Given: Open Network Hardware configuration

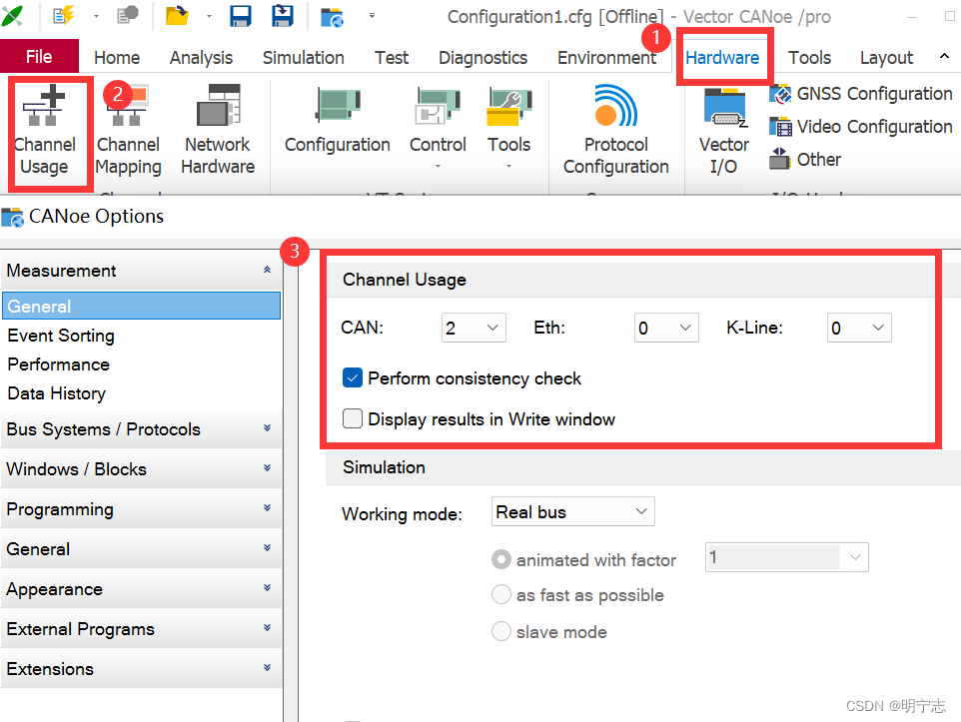Looking at the screenshot, I should [218, 131].
